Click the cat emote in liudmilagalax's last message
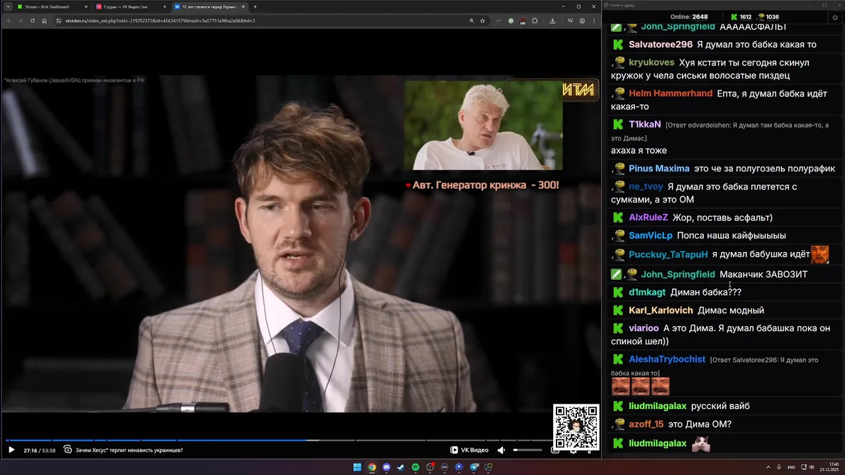 701,443
